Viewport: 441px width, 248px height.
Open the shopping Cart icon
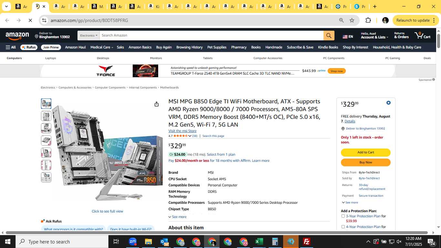click(423, 35)
